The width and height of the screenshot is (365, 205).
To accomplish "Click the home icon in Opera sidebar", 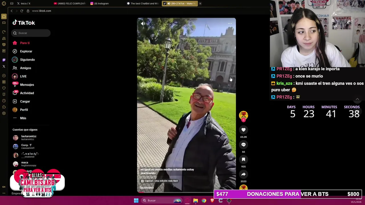I will [x=4, y=17].
